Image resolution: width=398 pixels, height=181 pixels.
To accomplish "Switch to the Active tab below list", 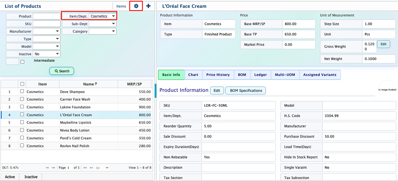I will (10, 177).
